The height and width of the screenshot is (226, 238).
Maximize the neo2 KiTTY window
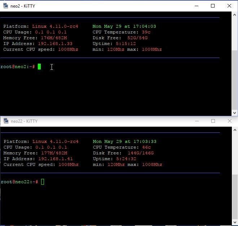pos(213,6)
